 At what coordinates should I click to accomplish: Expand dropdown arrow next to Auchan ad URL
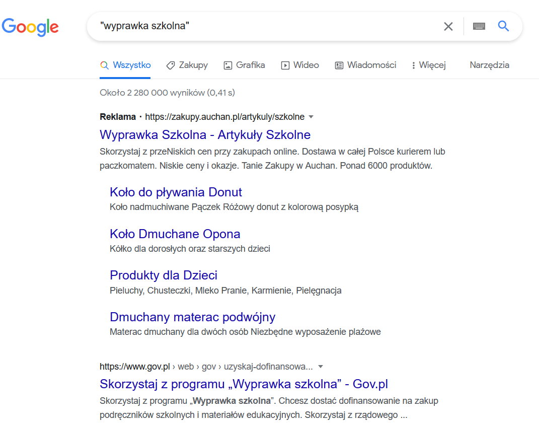click(x=311, y=117)
